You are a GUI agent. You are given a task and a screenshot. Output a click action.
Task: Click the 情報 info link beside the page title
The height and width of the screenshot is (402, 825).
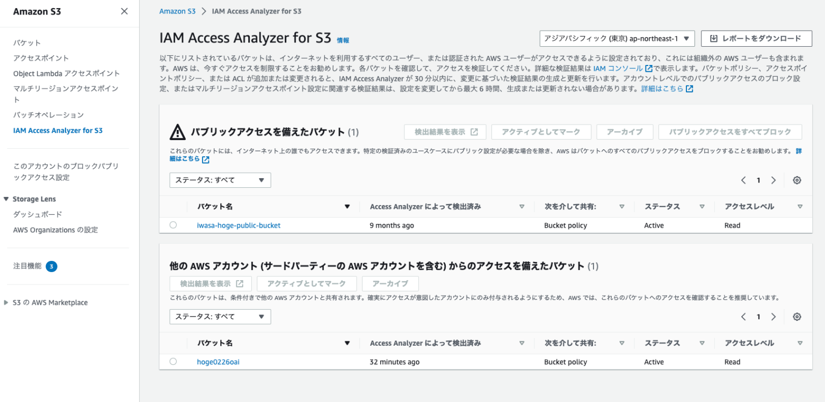343,40
